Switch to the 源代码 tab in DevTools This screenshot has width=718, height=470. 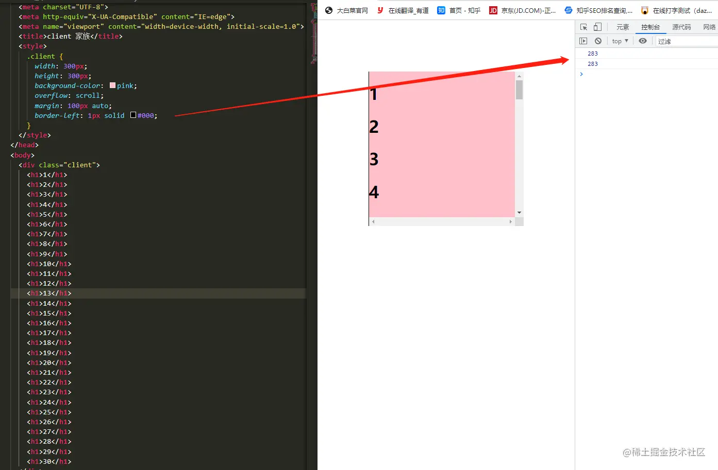681,27
